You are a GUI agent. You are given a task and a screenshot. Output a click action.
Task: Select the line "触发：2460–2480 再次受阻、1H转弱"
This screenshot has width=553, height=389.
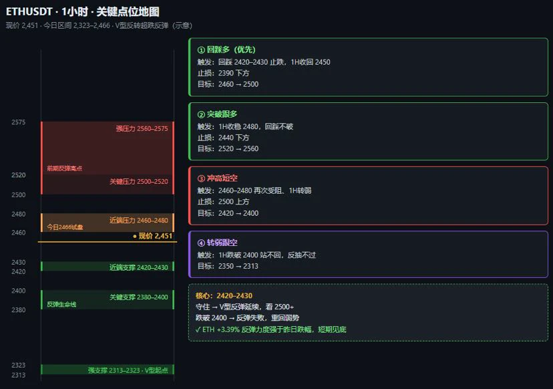click(x=254, y=190)
